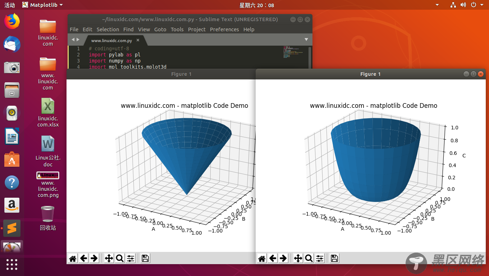Viewport: 489px width, 276px height.
Task: Open tab list dropdown arrow in Sublime
Action: click(306, 40)
